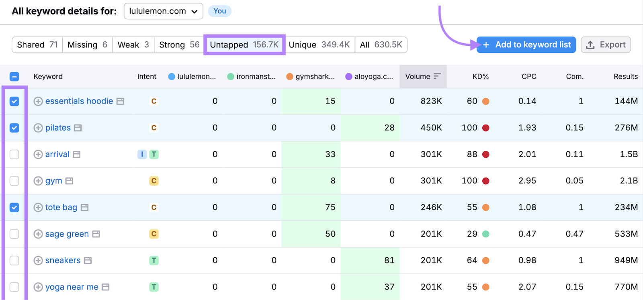This screenshot has width=643, height=300.
Task: Click the aloyoga column header
Action: click(x=369, y=76)
